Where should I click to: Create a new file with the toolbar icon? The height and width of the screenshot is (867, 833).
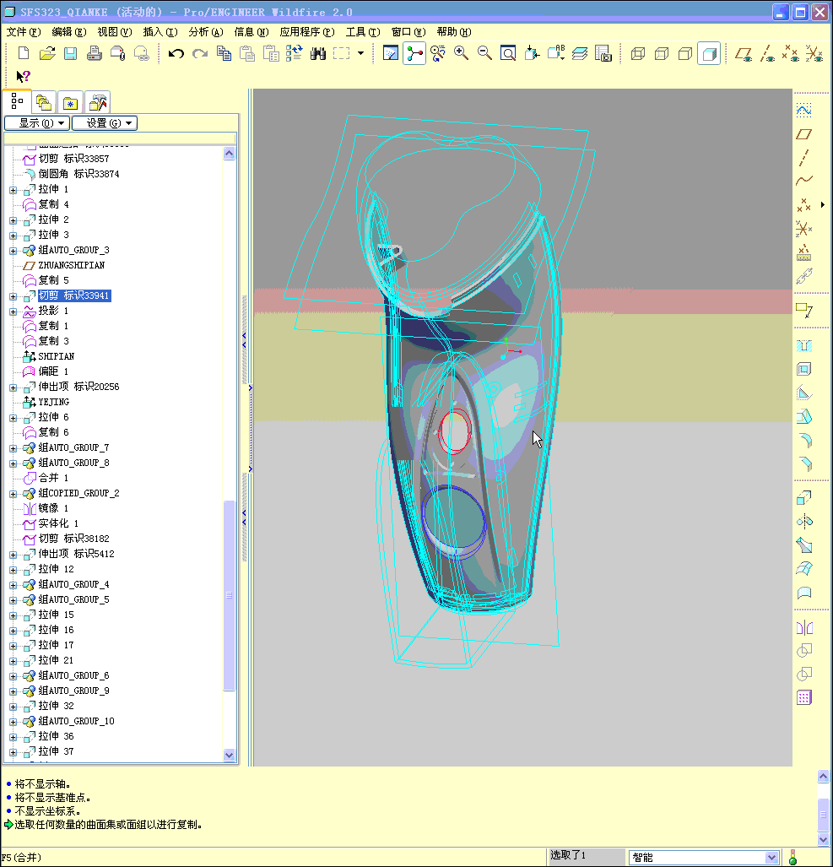pos(24,54)
